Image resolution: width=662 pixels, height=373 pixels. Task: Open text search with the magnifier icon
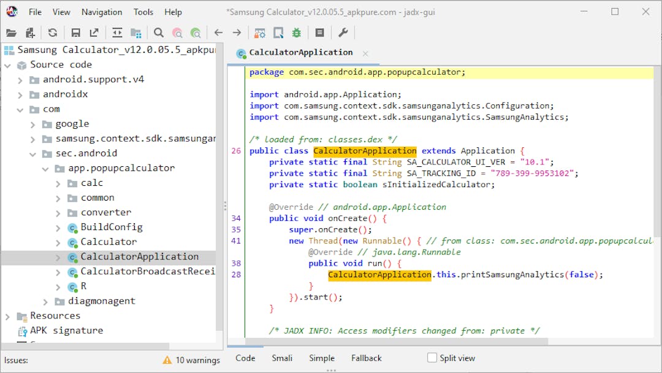(x=159, y=33)
